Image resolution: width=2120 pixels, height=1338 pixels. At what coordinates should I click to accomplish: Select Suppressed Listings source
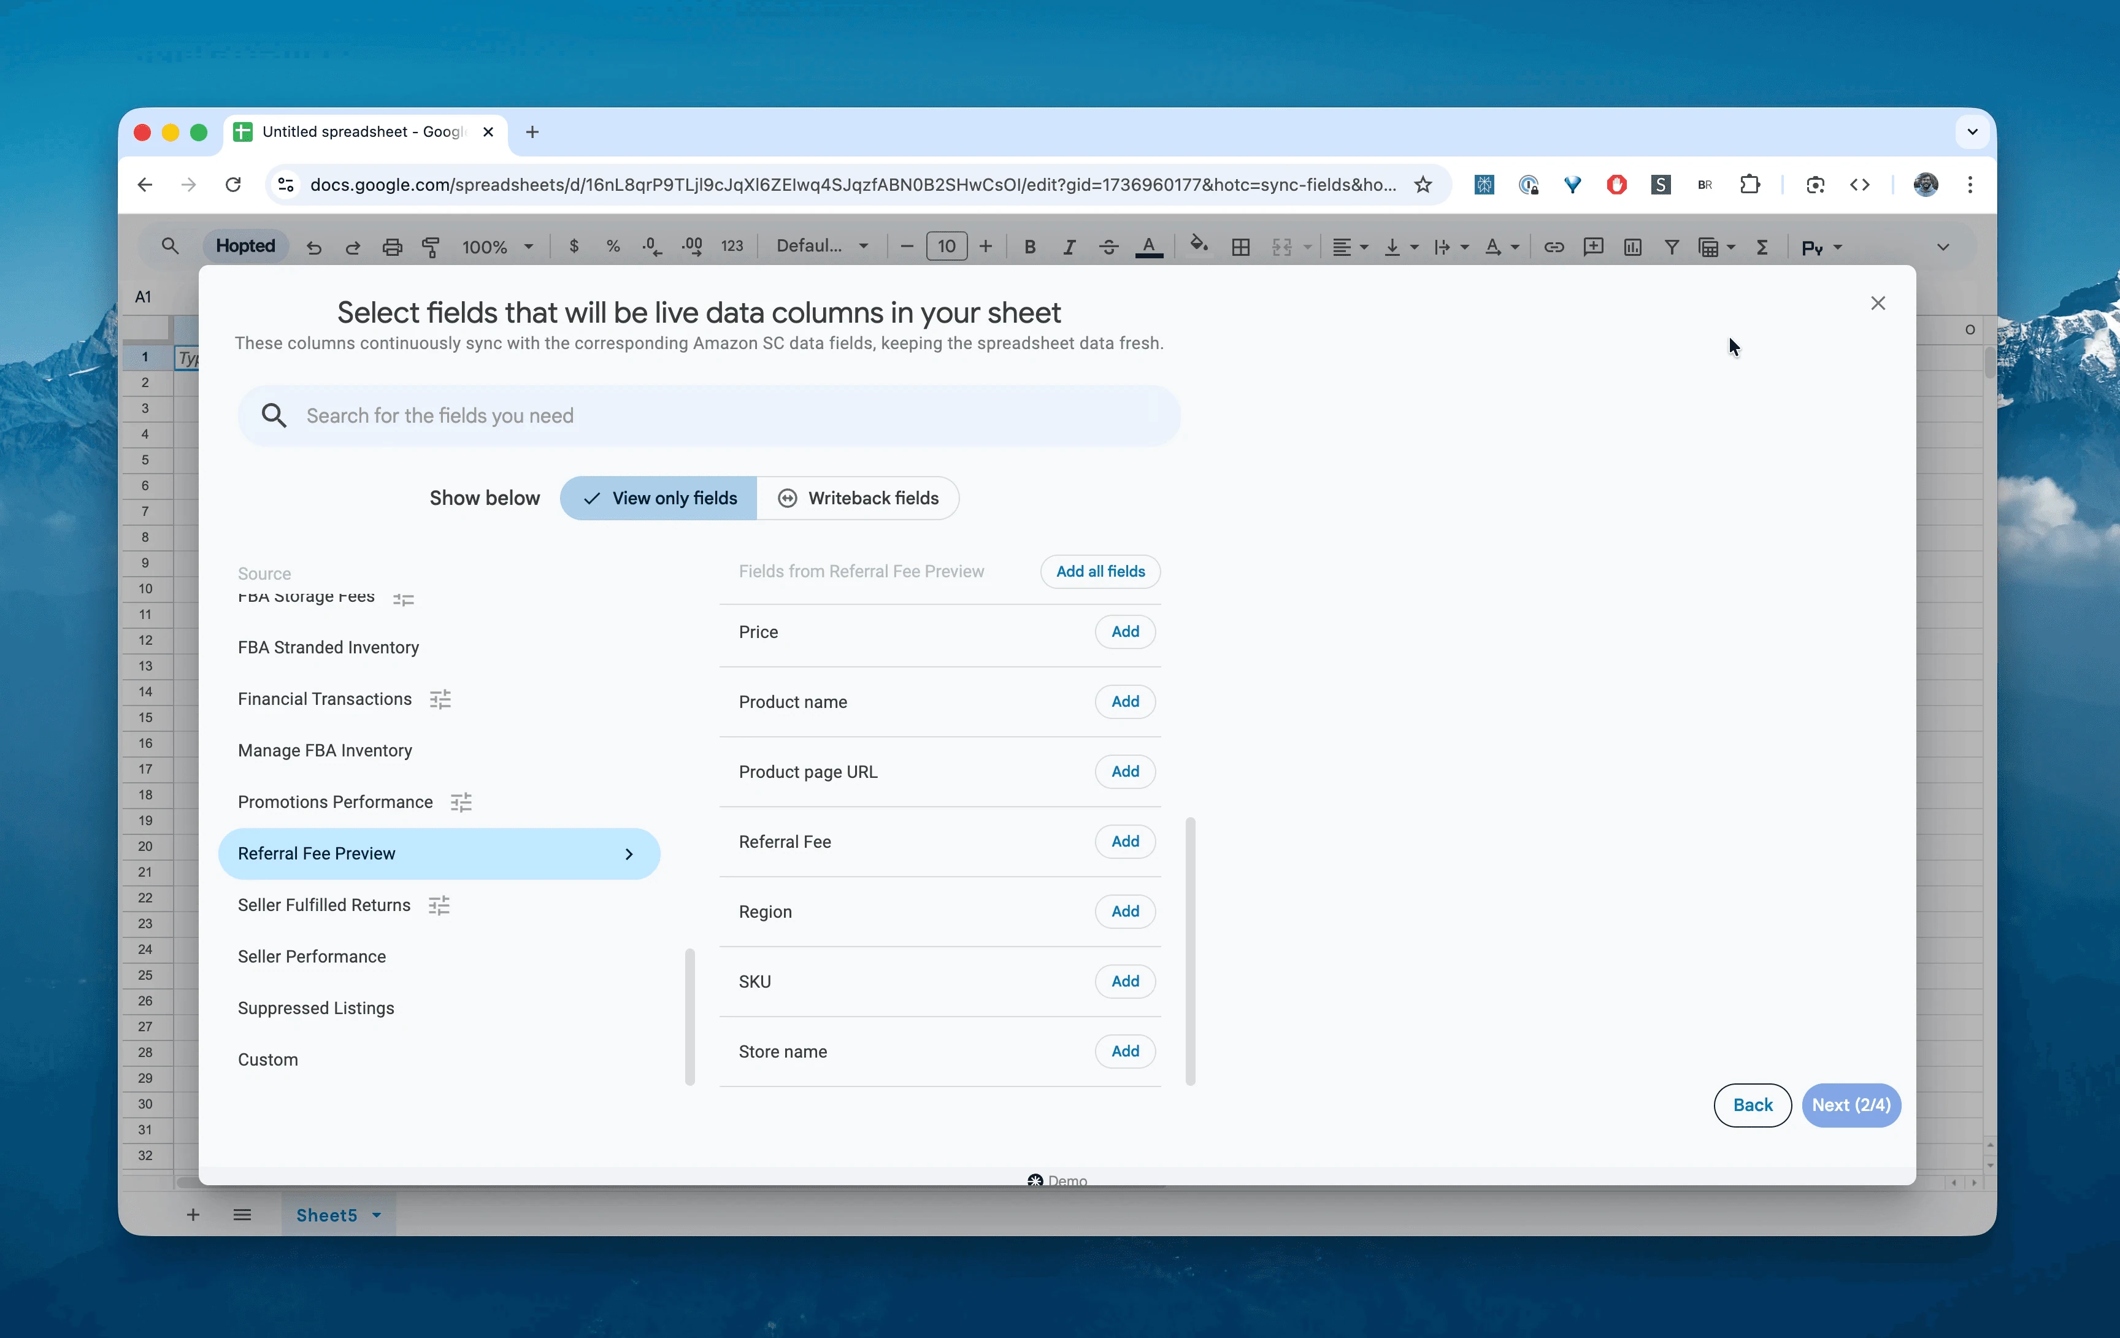click(x=316, y=1008)
